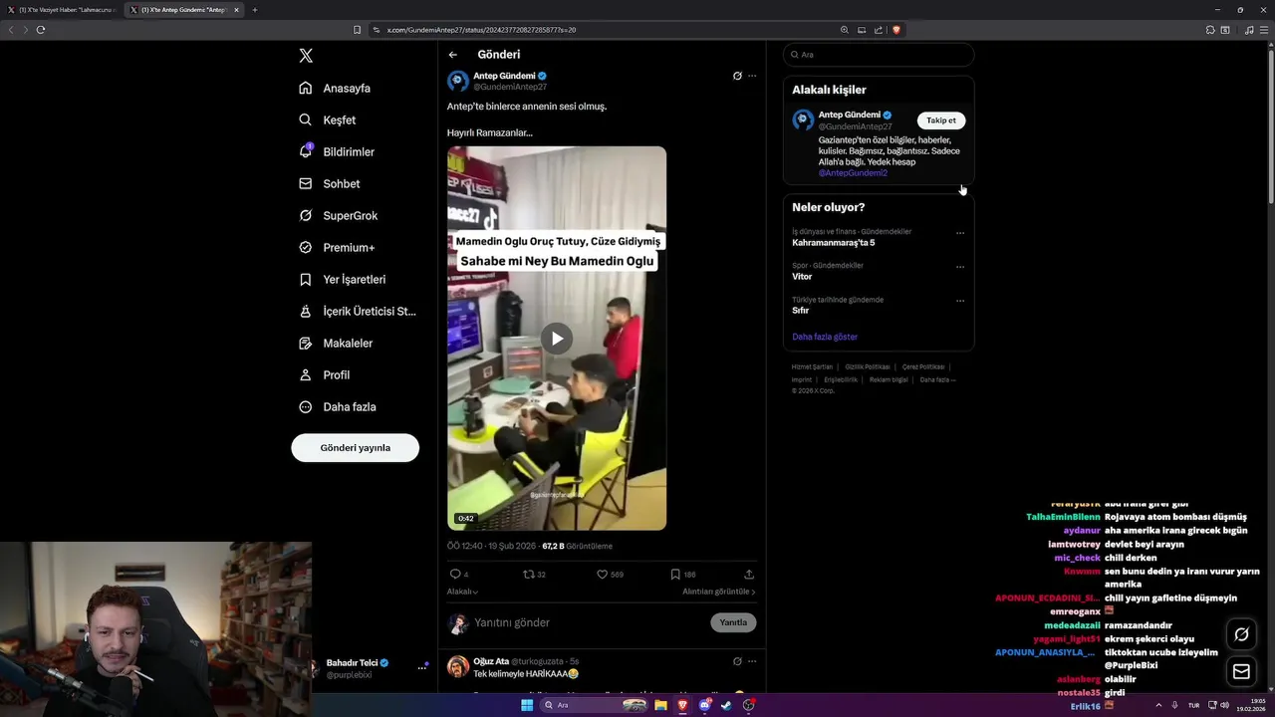This screenshot has height=717, width=1275.
Task: Open Keşfet from the sidebar
Action: [327, 119]
